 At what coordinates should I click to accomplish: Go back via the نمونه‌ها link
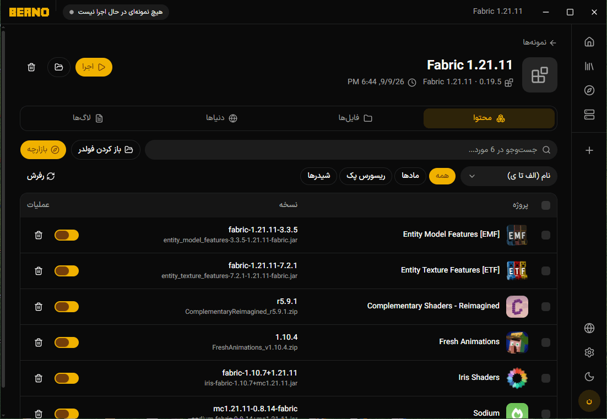click(540, 42)
